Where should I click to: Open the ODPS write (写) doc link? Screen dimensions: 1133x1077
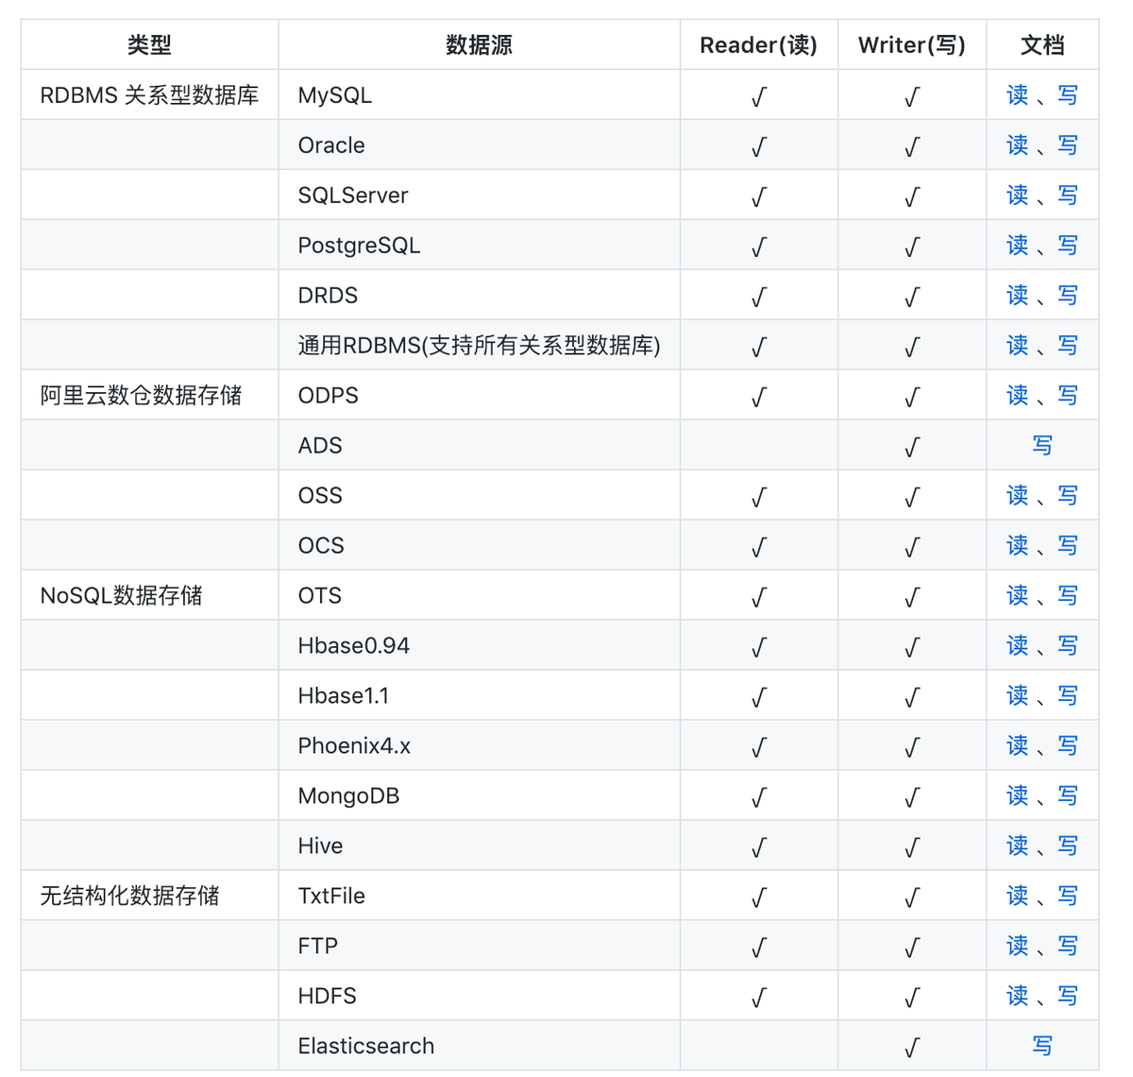1067,396
